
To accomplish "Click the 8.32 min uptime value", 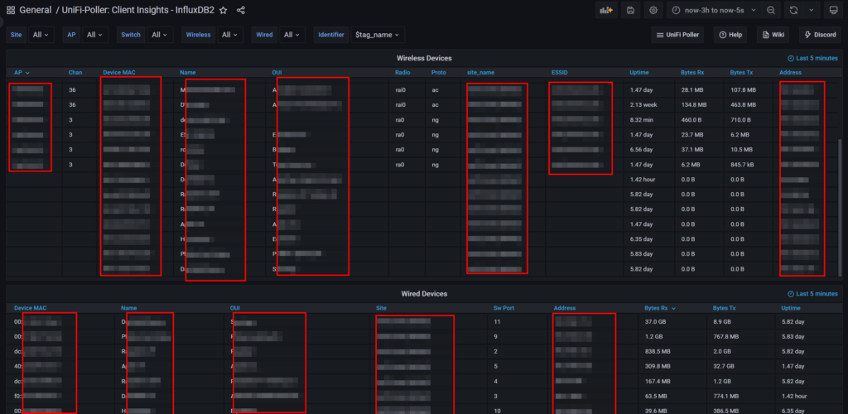I will click(x=642, y=119).
